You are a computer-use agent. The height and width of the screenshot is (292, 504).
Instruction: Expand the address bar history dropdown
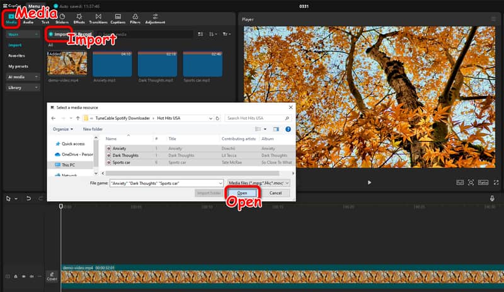[x=210, y=118]
